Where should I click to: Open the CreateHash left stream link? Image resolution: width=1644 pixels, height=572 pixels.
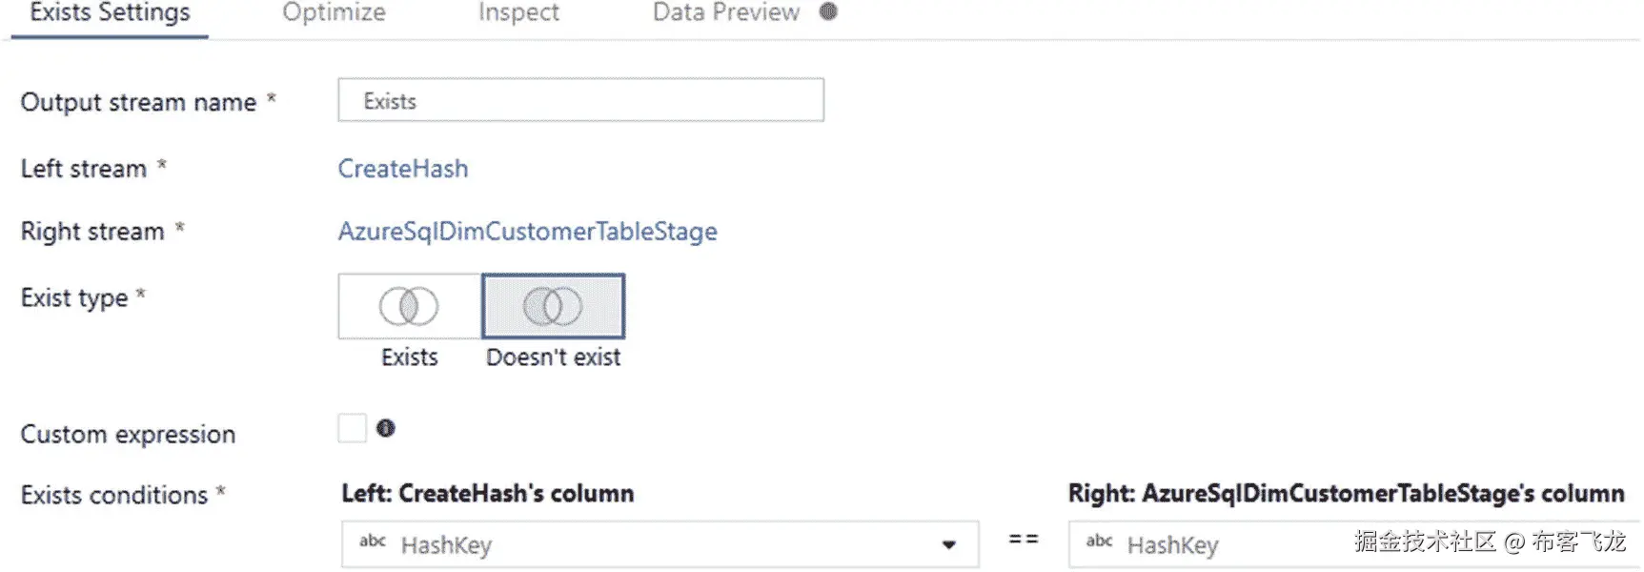click(403, 169)
